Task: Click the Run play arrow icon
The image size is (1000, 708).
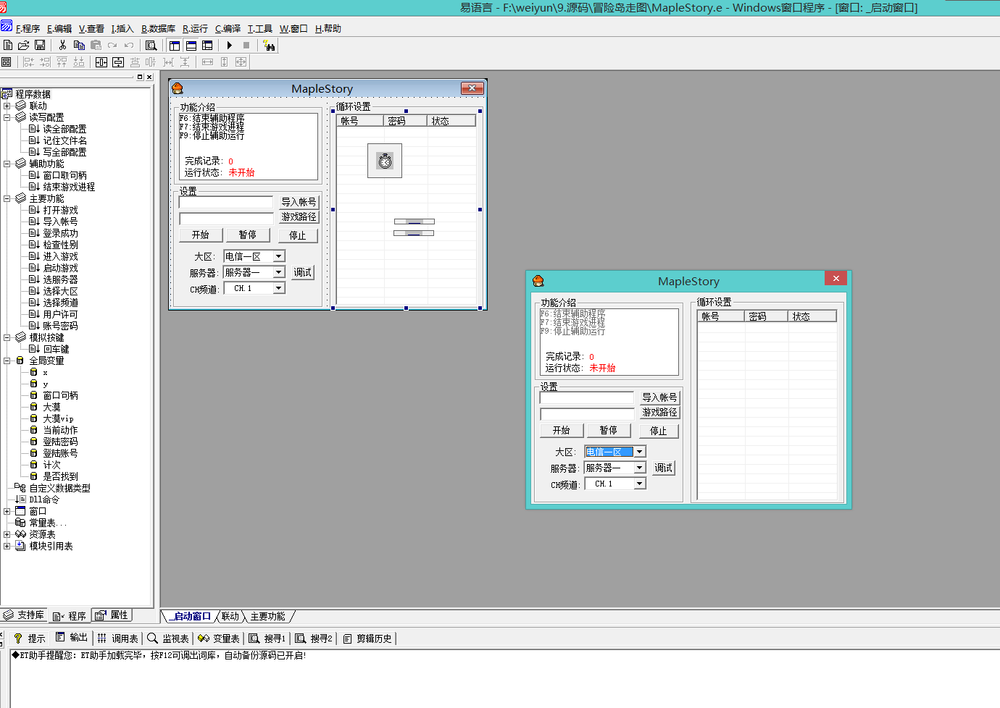Action: click(230, 45)
